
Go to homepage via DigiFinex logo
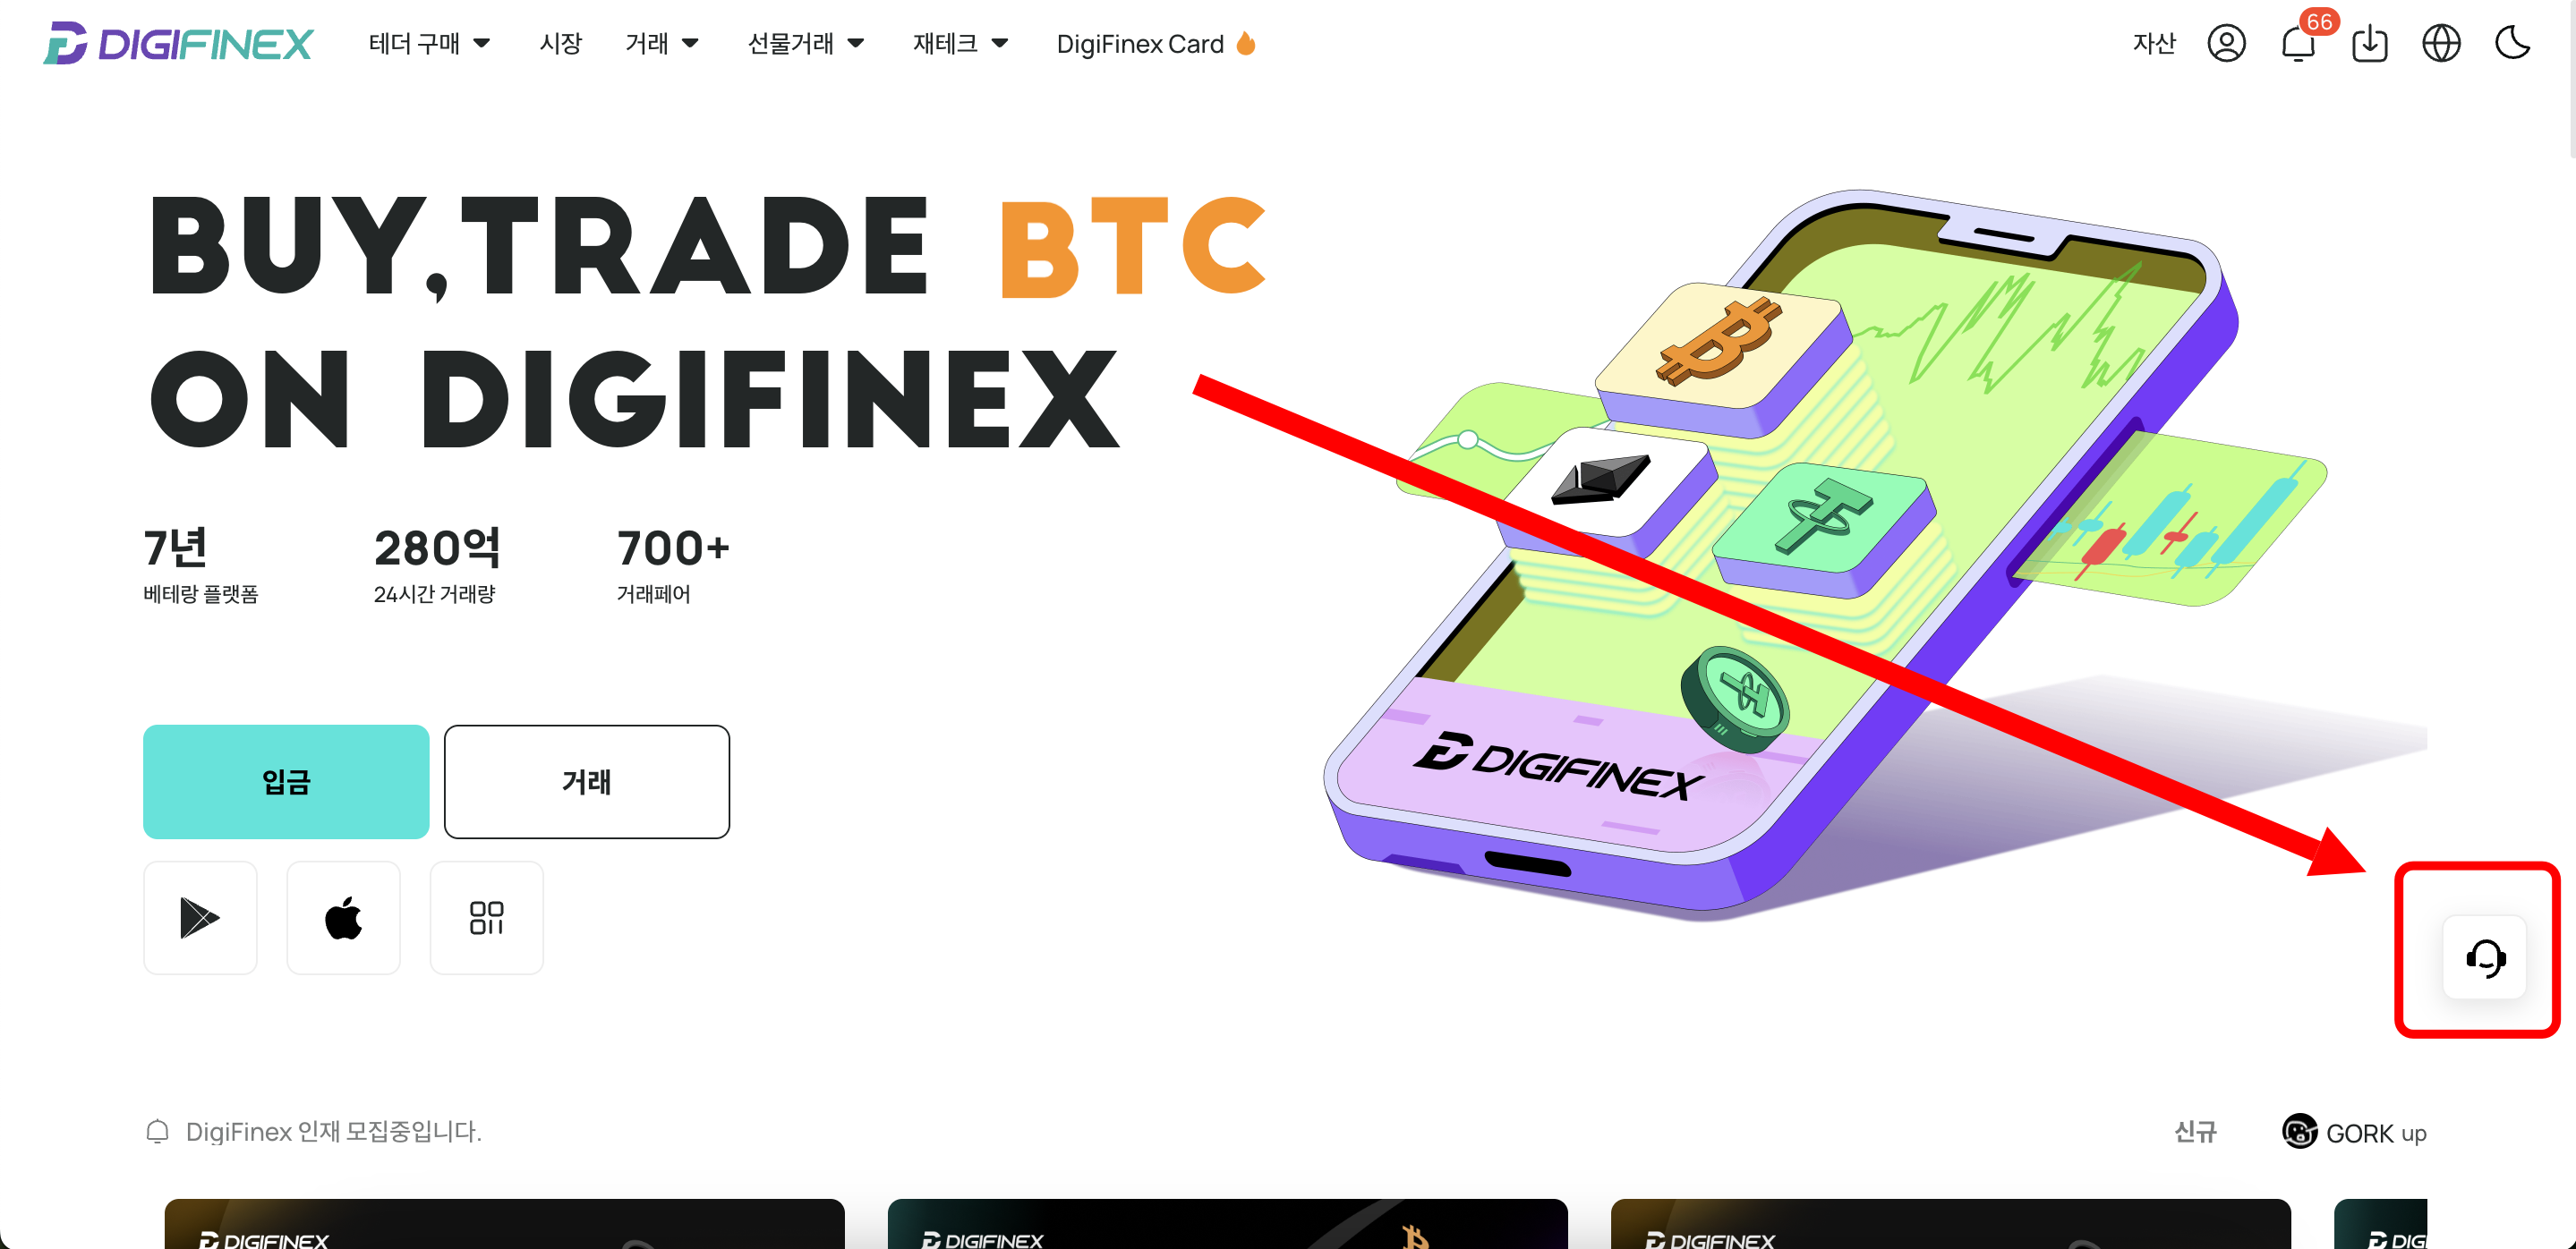[178, 44]
